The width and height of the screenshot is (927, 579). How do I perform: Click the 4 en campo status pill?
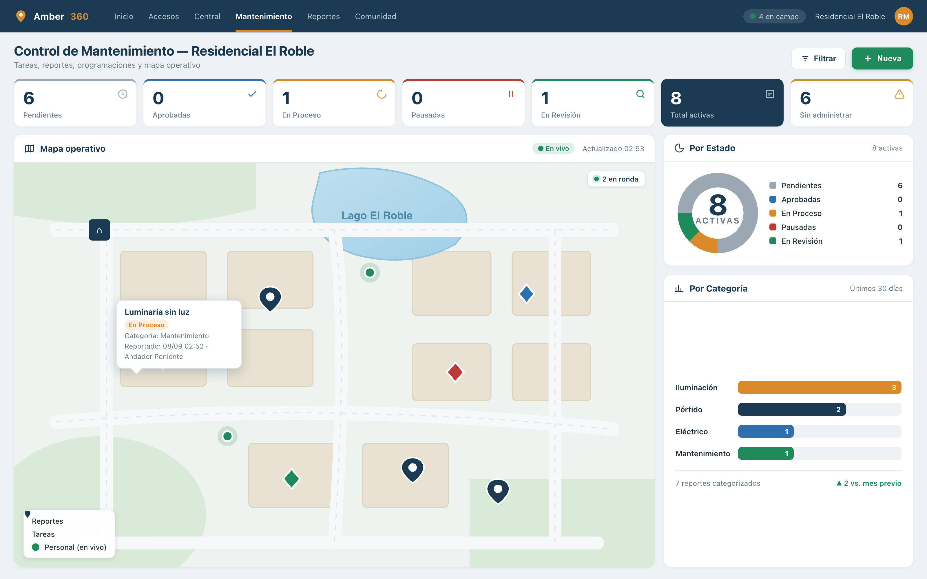pos(774,17)
